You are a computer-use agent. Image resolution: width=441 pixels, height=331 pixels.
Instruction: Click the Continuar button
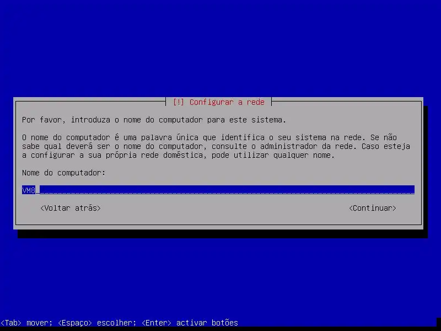coord(373,208)
